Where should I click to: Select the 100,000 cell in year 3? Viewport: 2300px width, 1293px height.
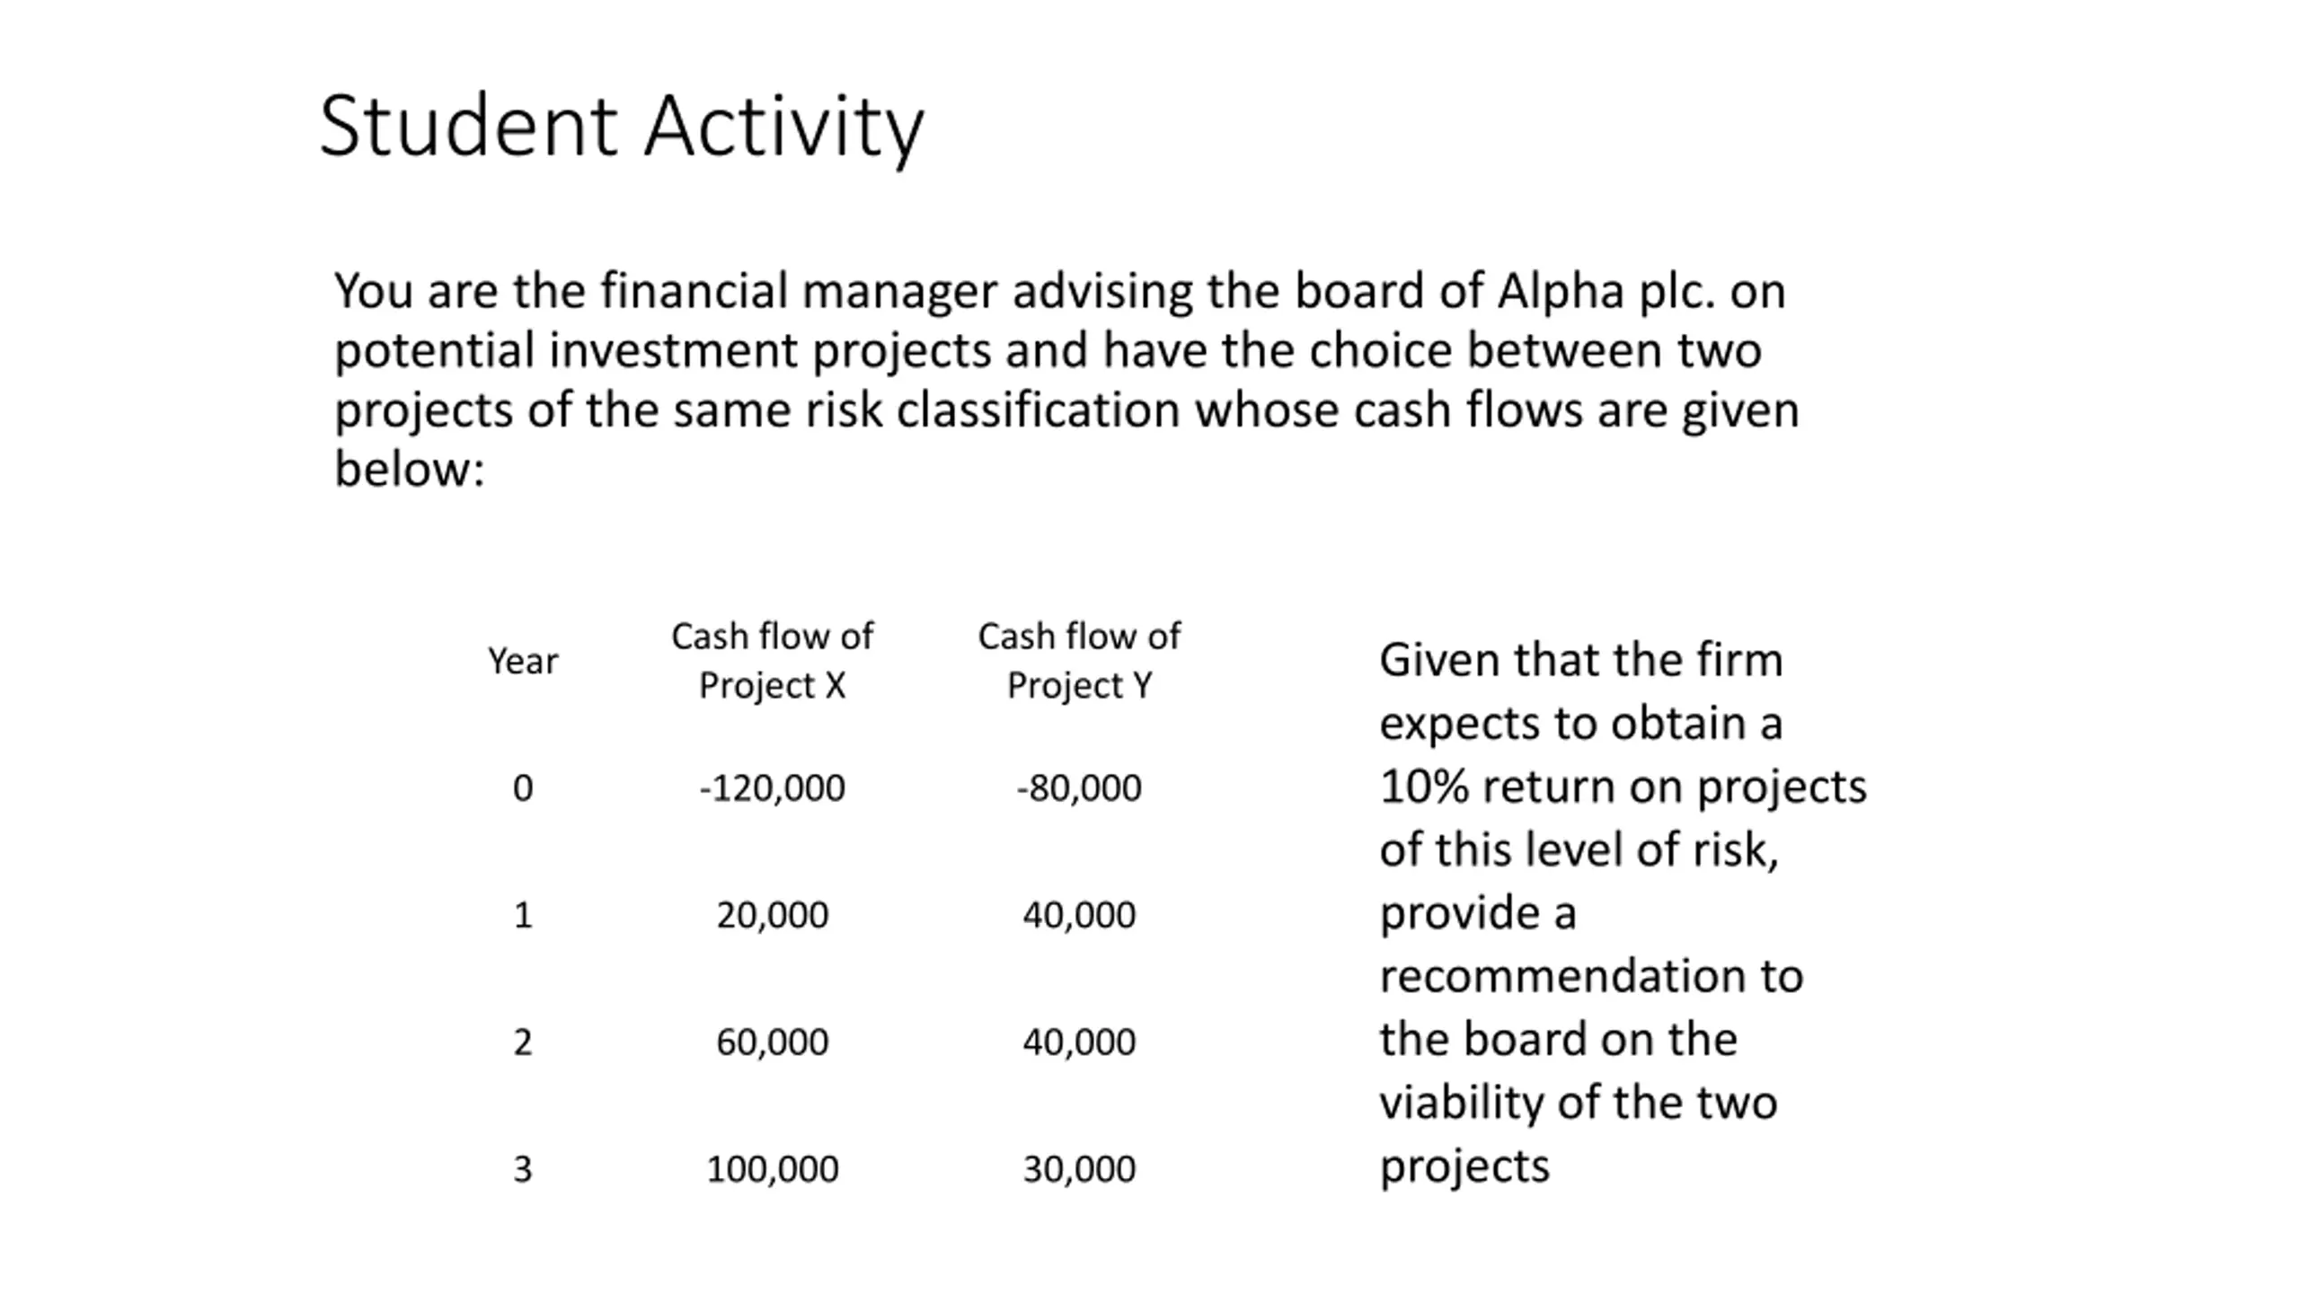point(772,1169)
